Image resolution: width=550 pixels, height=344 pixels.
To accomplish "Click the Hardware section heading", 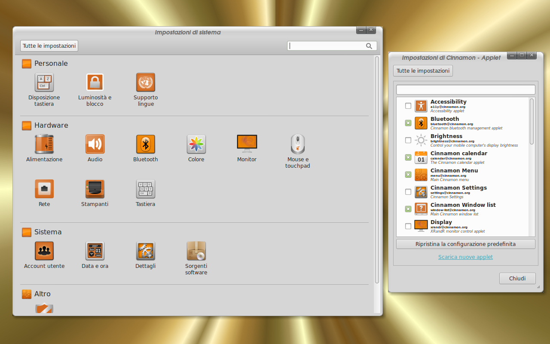I will (51, 125).
